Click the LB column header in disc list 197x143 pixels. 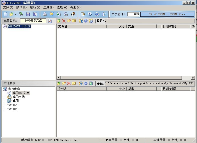[193, 26]
